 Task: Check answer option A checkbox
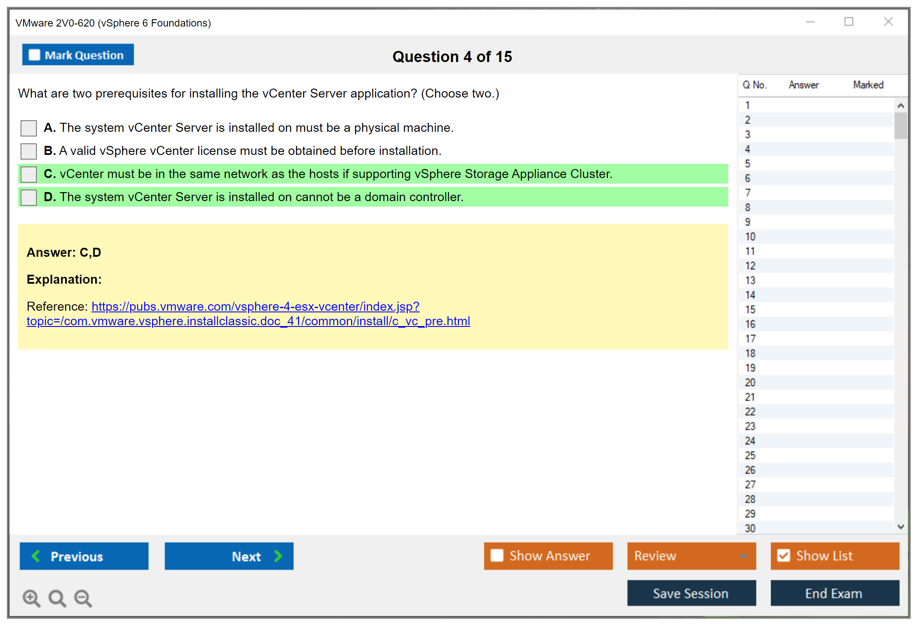(x=29, y=128)
